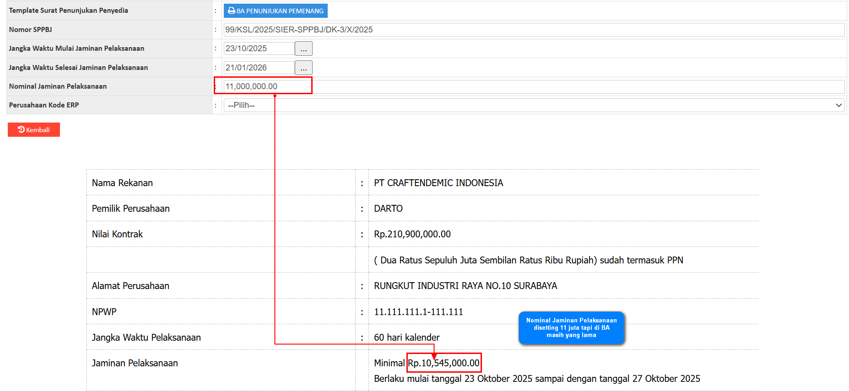The image size is (849, 391).
Task: Click the Template Surat Penunjukan Penyedia label
Action: 69,11
